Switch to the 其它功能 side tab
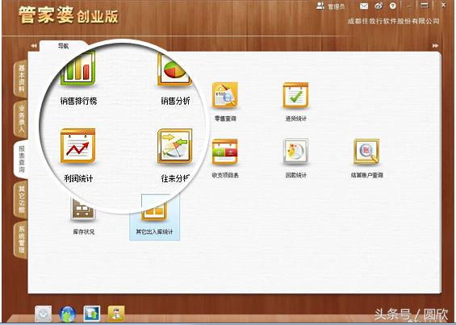Image resolution: width=456 pixels, height=325 pixels. tap(21, 200)
